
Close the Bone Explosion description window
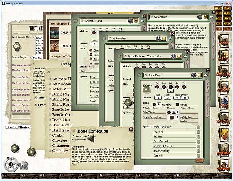coord(131,129)
